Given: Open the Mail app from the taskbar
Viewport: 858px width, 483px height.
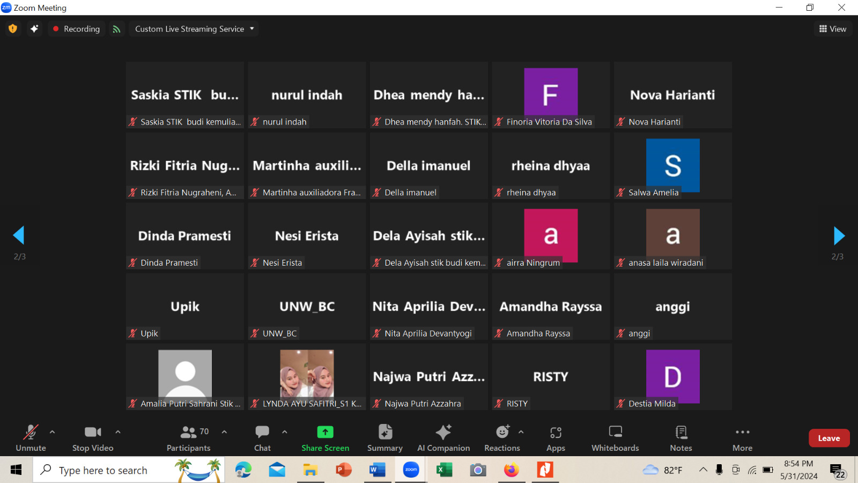Looking at the screenshot, I should tap(277, 470).
